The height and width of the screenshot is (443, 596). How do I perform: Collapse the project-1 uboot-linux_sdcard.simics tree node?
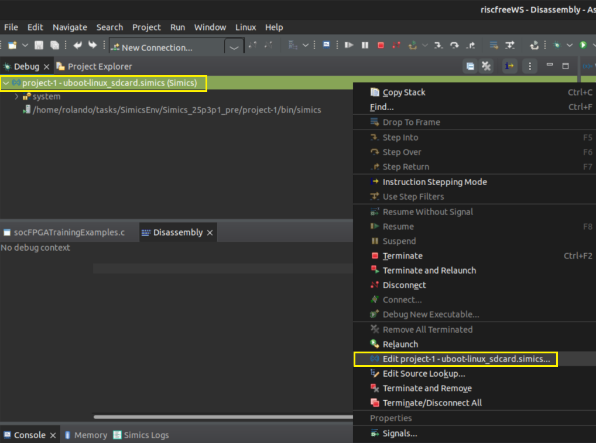coord(6,83)
